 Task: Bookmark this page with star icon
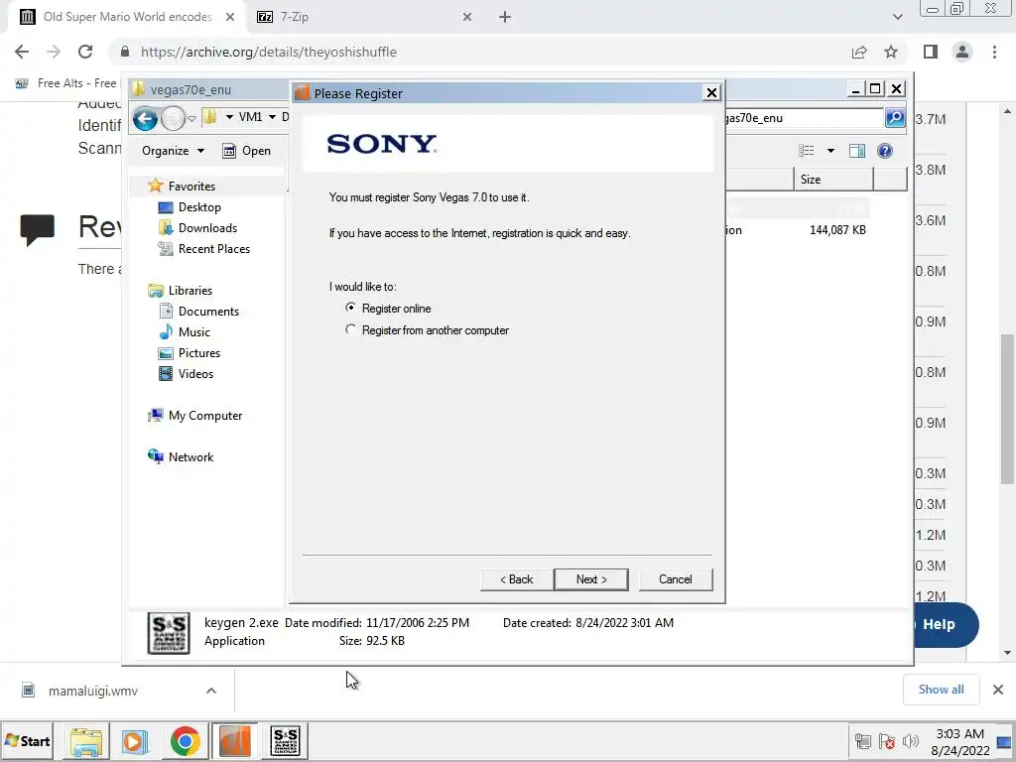tap(891, 52)
